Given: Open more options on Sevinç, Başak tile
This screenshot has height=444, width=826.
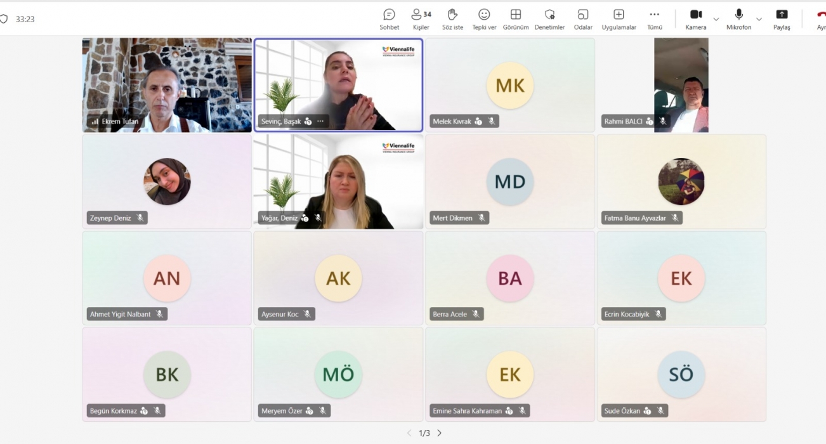Looking at the screenshot, I should [320, 121].
